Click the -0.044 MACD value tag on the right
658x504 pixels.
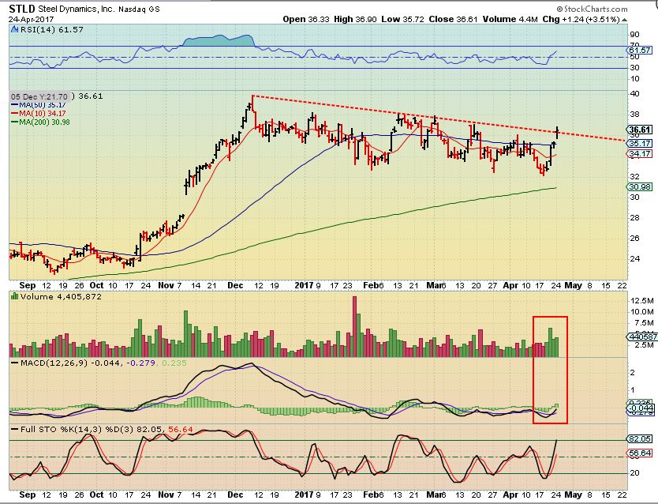[640, 408]
